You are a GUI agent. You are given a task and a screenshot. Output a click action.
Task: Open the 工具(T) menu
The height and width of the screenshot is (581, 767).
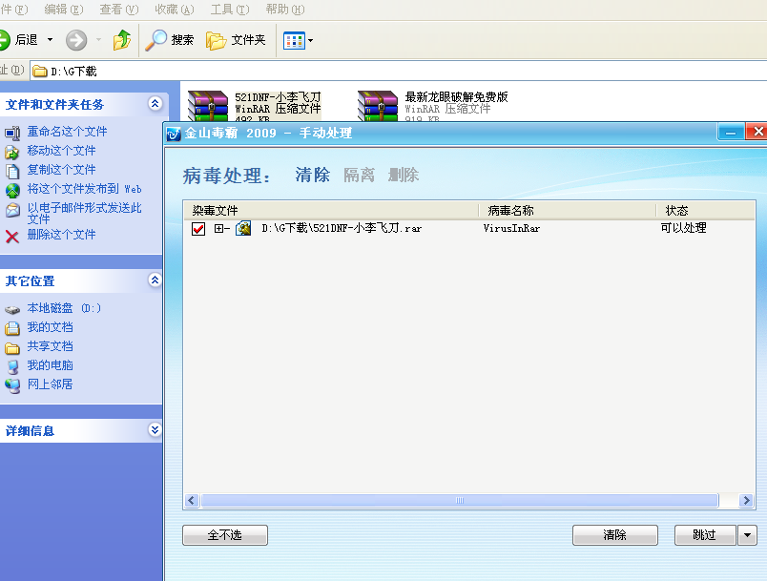pyautogui.click(x=229, y=10)
